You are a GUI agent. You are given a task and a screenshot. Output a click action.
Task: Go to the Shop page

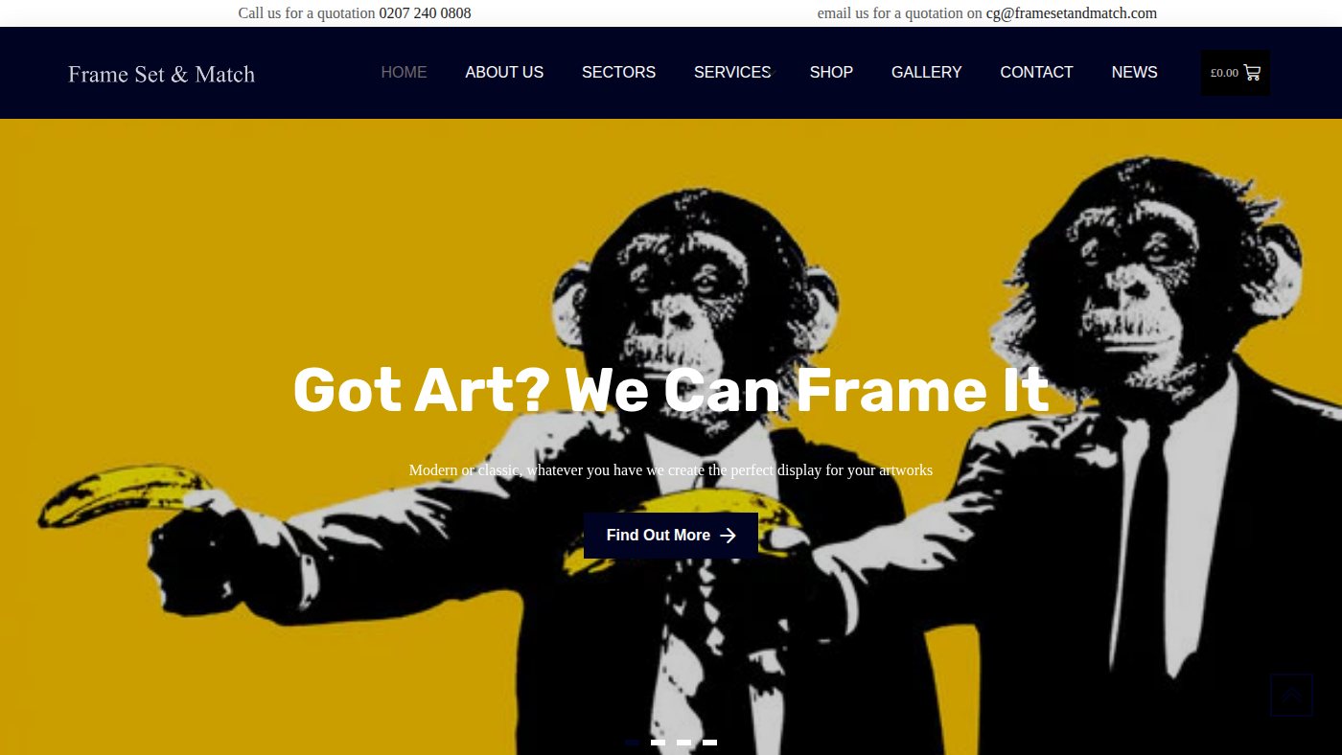click(x=831, y=72)
